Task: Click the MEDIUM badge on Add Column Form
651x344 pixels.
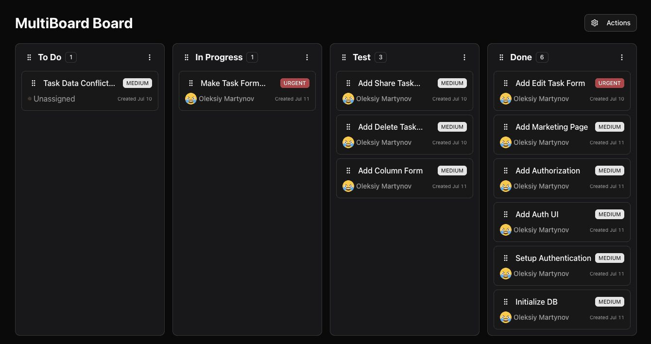Action: click(452, 171)
